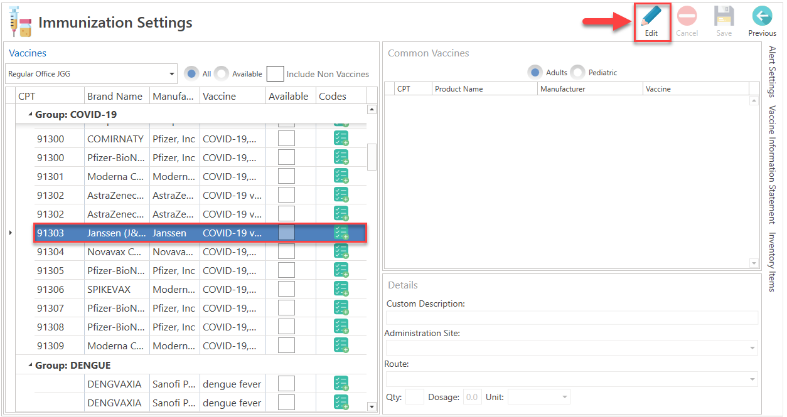Select the Pediatric radio button
787x417 pixels.
[577, 72]
